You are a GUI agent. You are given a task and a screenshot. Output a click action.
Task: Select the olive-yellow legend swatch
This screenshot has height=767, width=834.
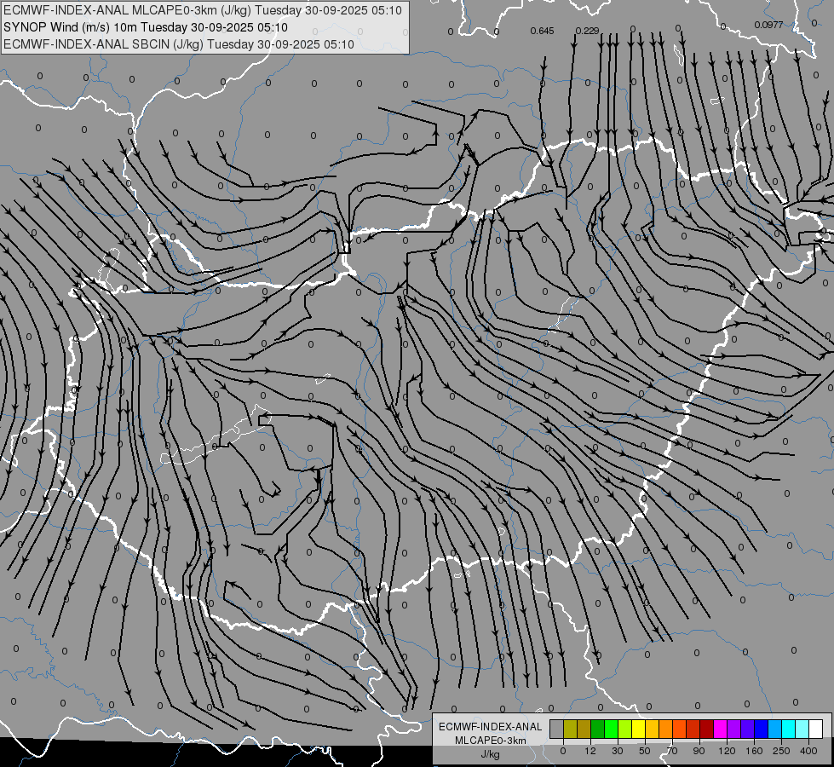click(570, 729)
